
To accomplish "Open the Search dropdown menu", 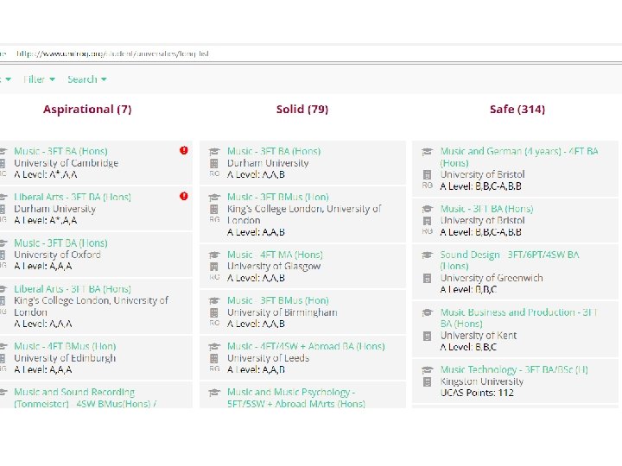I will click(87, 79).
